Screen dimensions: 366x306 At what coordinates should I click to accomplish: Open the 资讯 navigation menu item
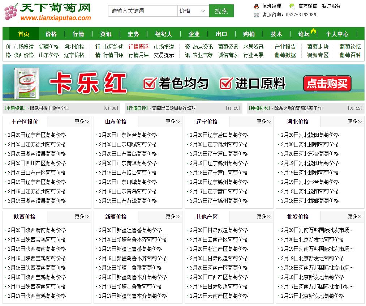coord(106,34)
